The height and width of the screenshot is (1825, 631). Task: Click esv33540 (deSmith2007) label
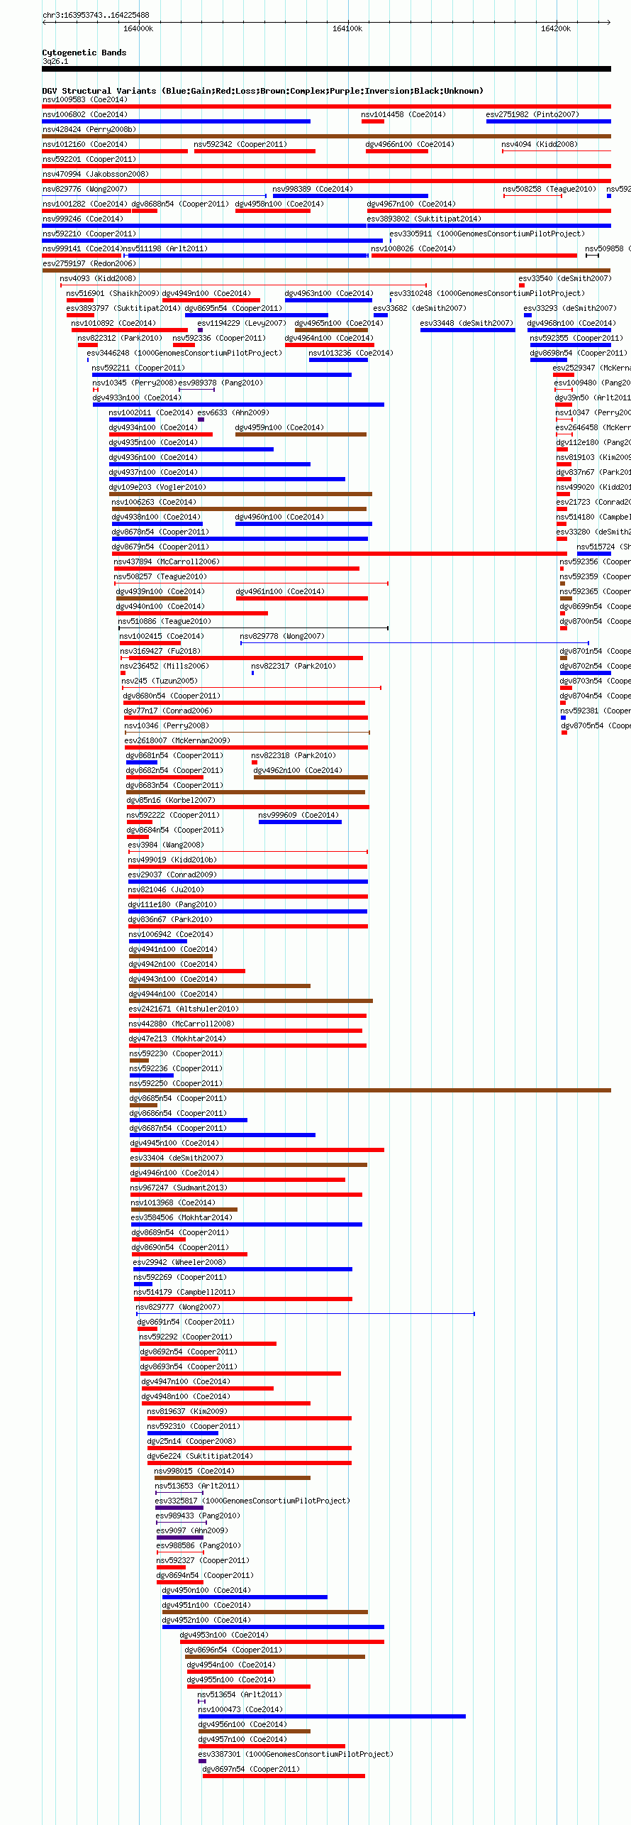click(565, 278)
